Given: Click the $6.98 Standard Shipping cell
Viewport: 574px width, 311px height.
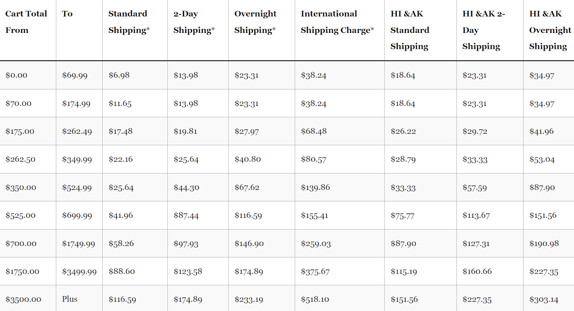Looking at the screenshot, I should [119, 75].
